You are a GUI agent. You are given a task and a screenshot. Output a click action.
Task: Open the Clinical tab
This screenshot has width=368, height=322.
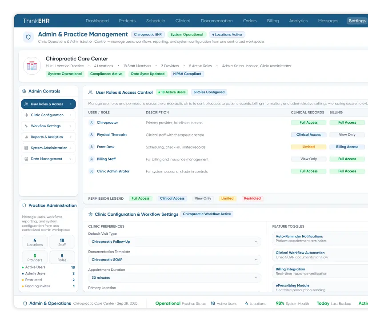click(183, 21)
